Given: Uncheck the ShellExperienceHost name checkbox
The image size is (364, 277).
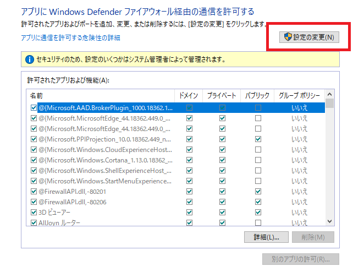Looking at the screenshot, I should [x=34, y=171].
